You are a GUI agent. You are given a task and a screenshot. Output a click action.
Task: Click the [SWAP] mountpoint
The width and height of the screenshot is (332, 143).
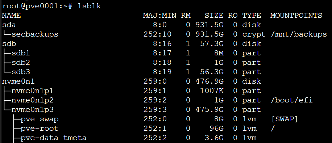coord(285,119)
